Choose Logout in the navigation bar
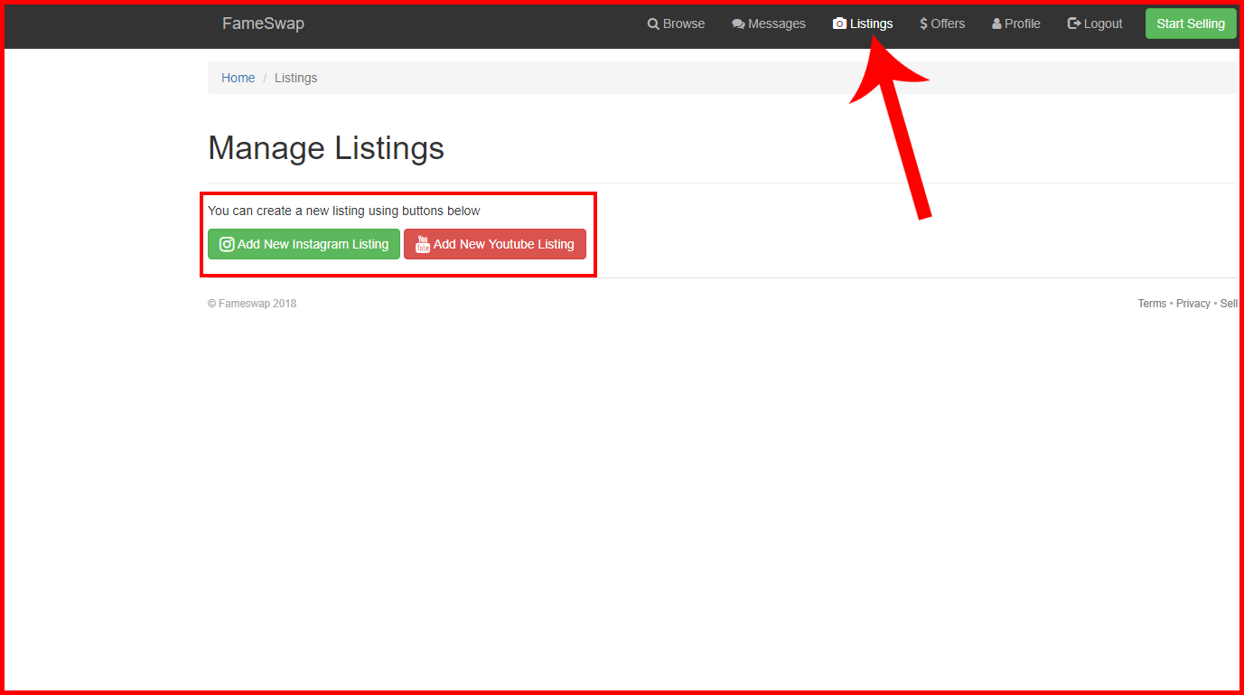This screenshot has width=1244, height=695. point(1095,23)
